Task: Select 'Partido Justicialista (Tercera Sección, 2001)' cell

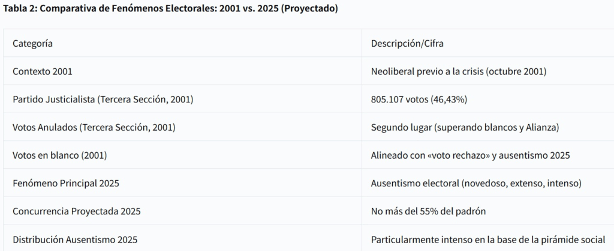Action: coord(182,99)
